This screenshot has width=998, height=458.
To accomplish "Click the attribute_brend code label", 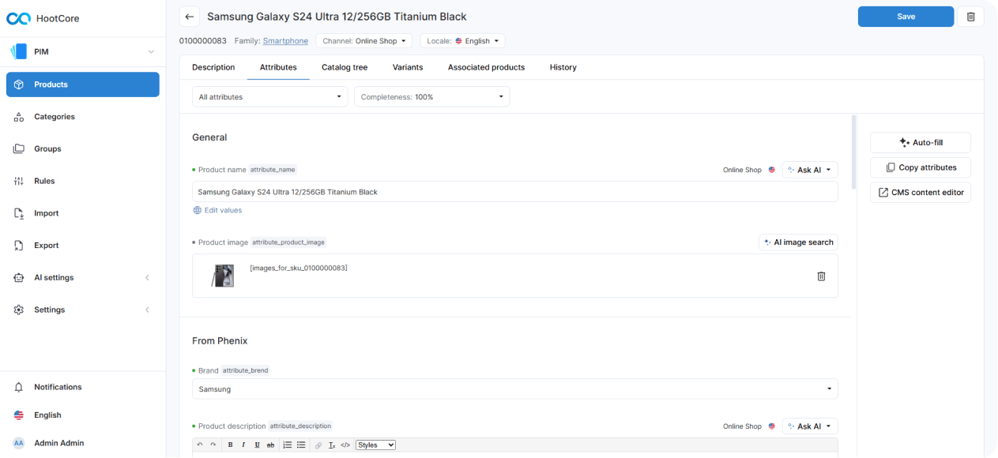I will click(246, 370).
